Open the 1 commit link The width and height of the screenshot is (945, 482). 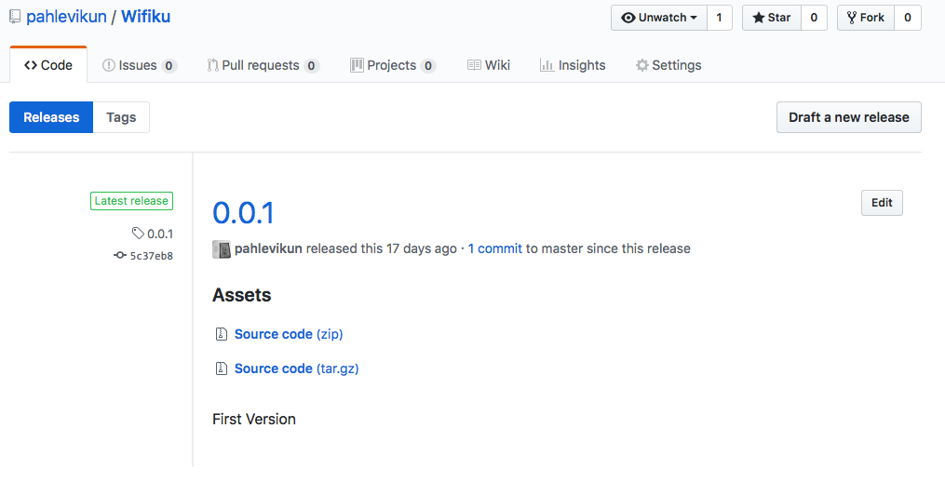(x=494, y=248)
